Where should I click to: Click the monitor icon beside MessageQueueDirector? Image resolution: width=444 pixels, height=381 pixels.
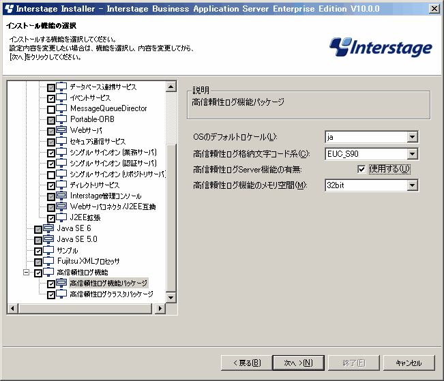pos(61,108)
